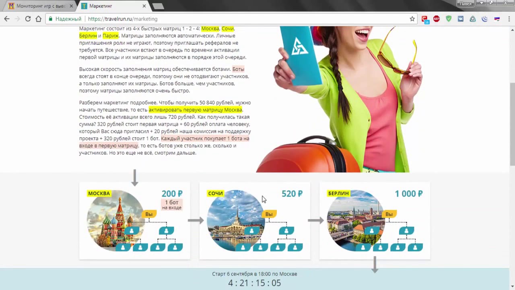Click the СОЧИ yellow label
Viewport: 515px width, 290px height.
[x=216, y=193]
